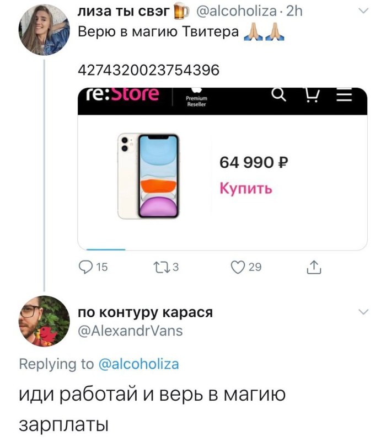
Task: Click the reply speech bubble icon
Action: [85, 268]
